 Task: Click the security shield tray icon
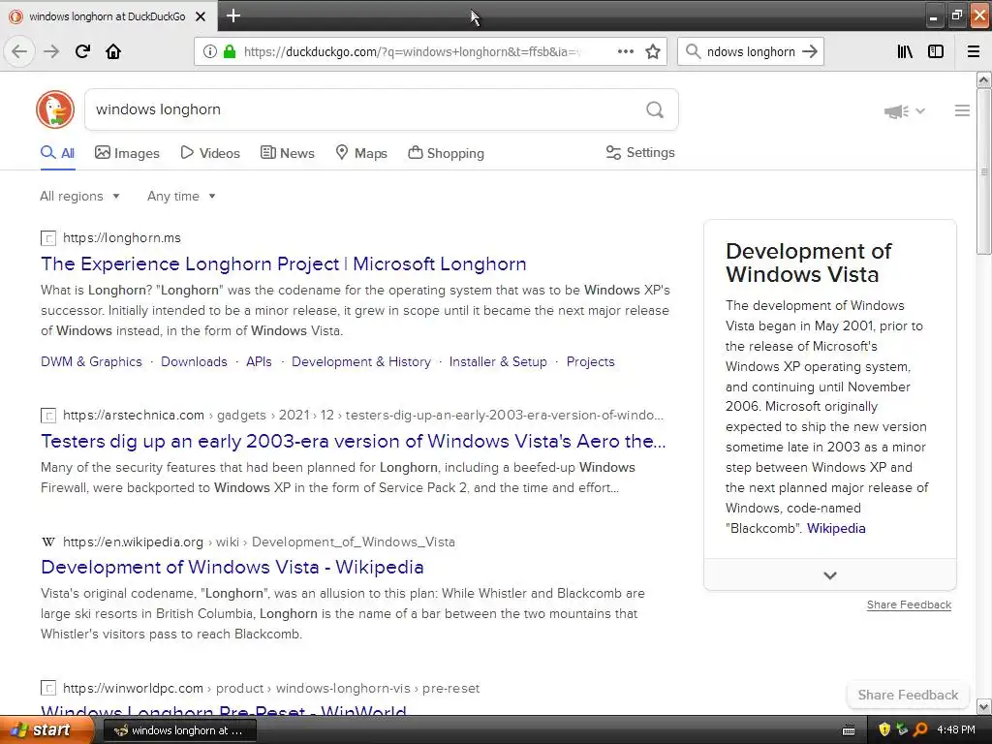pos(884,730)
